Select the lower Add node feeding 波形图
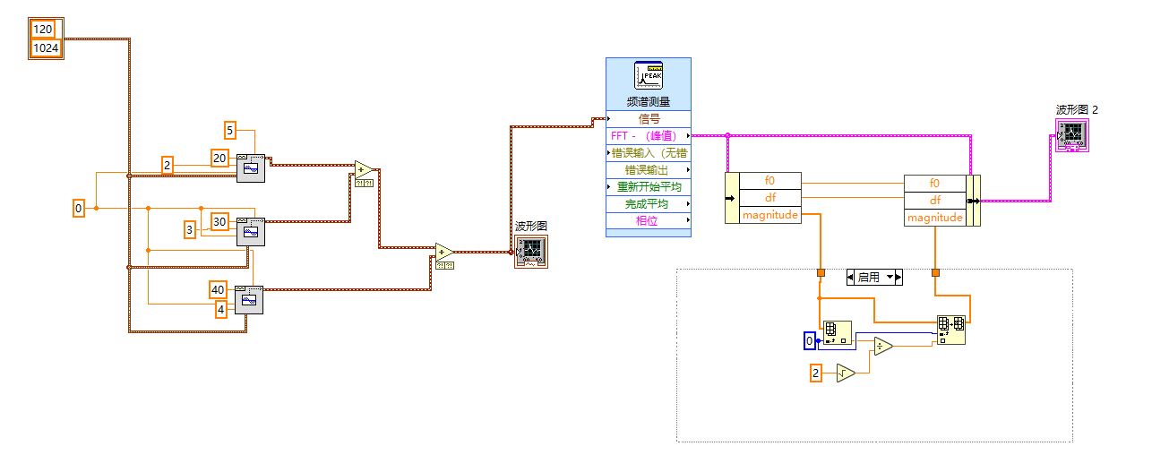Screen dimensions: 1152x472 point(443,252)
